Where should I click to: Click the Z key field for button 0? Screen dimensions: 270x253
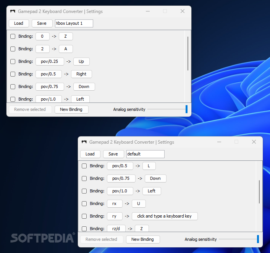click(66, 37)
